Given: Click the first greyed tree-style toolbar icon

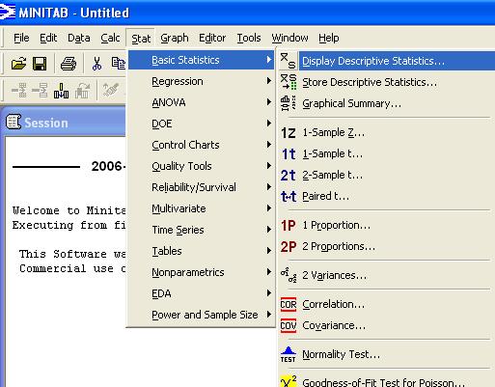Looking at the screenshot, I should pyautogui.click(x=19, y=90).
